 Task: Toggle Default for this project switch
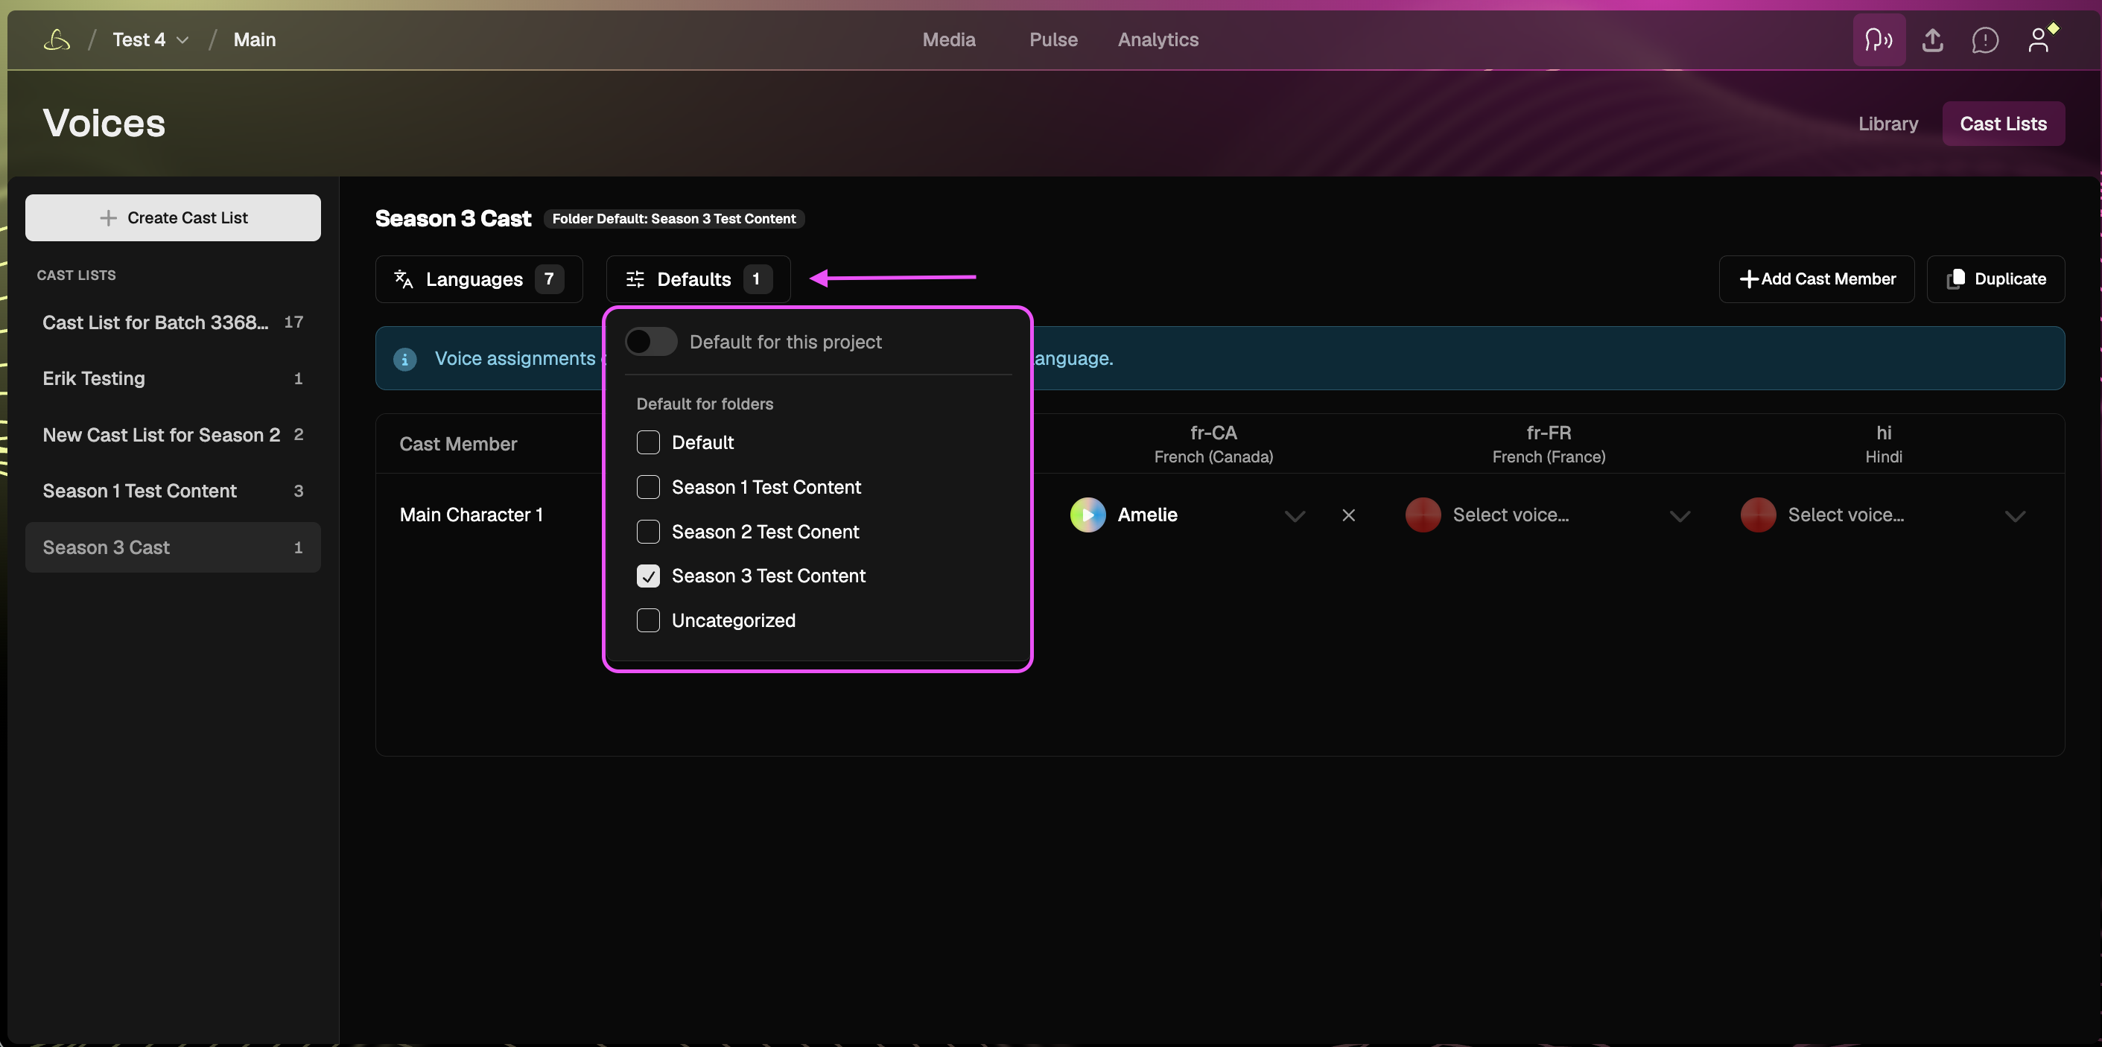point(650,341)
